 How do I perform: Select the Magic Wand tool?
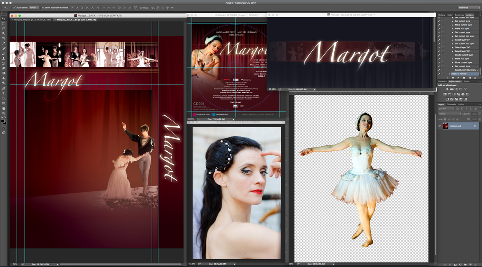coord(4,33)
